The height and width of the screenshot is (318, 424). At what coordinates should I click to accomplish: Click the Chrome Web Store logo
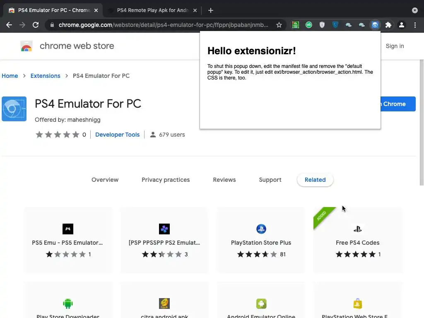coord(26,46)
